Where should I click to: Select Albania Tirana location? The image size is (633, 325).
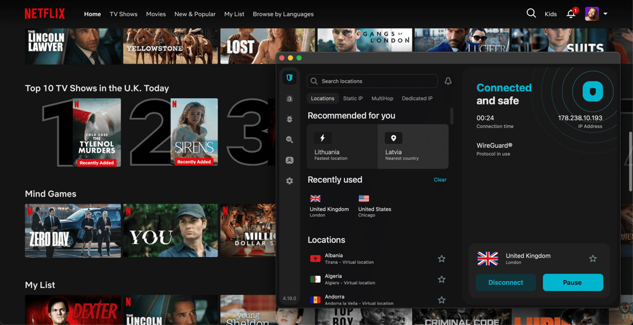click(378, 259)
